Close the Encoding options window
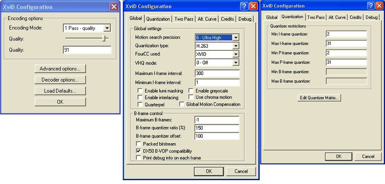385x184 pixels. (114, 7)
